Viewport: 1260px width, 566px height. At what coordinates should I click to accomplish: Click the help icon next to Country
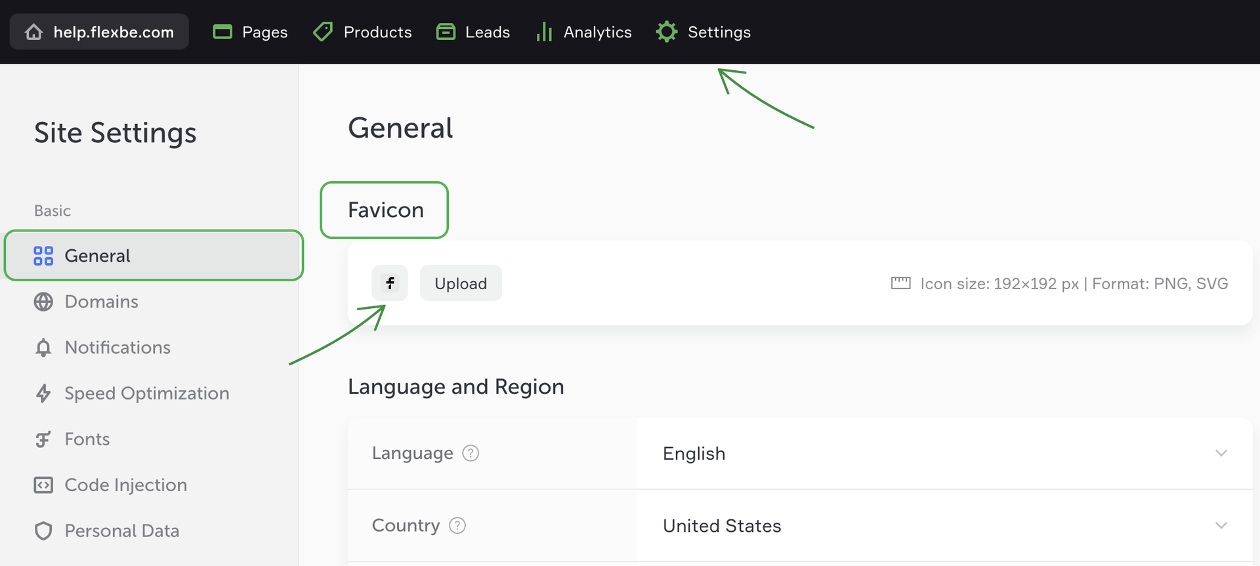tap(457, 526)
